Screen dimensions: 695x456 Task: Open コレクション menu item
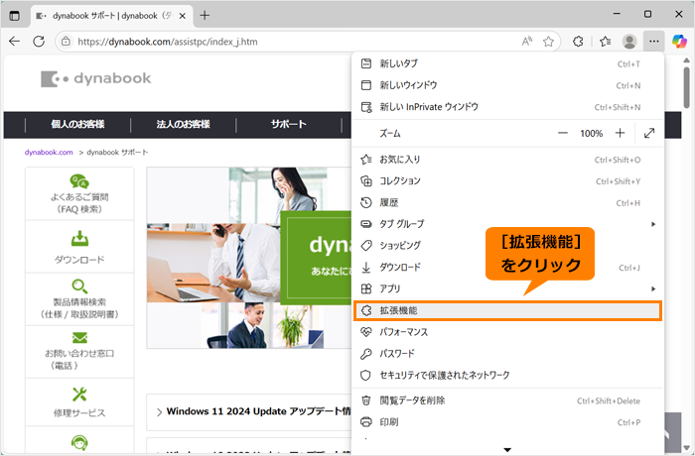click(508, 181)
